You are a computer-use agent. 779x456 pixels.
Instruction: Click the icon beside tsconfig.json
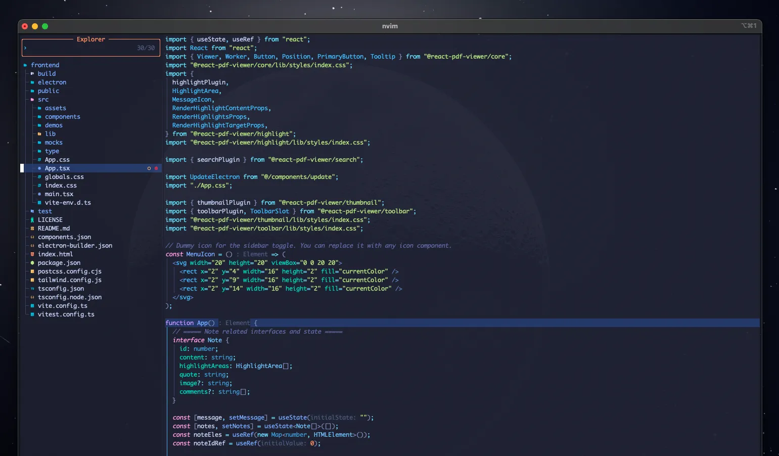click(x=32, y=289)
